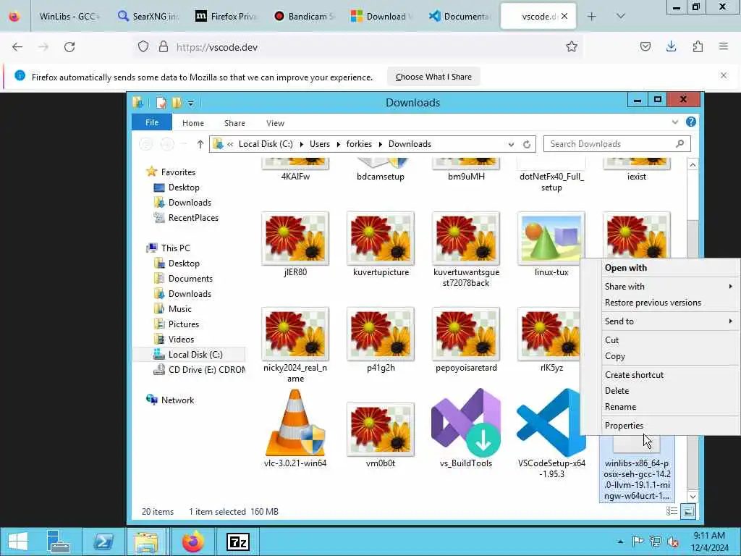Click the Explorer help question mark icon
This screenshot has height=556, width=741.
pos(691,122)
